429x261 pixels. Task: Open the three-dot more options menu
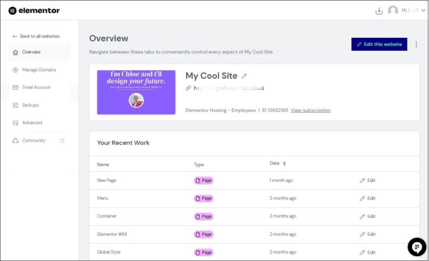click(x=416, y=44)
